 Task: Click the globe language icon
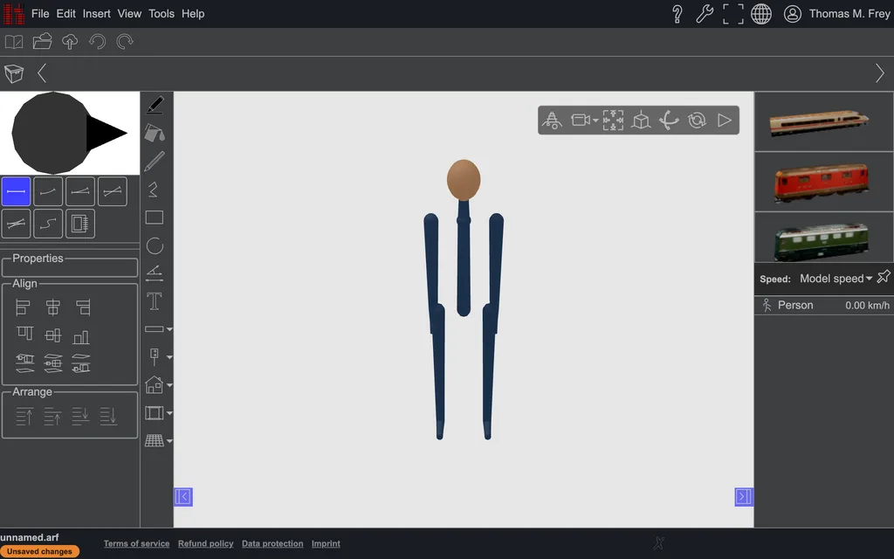(x=761, y=14)
